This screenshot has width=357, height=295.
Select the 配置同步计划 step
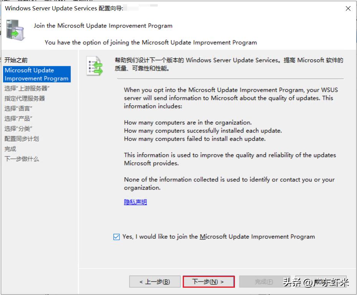pyautogui.click(x=21, y=139)
